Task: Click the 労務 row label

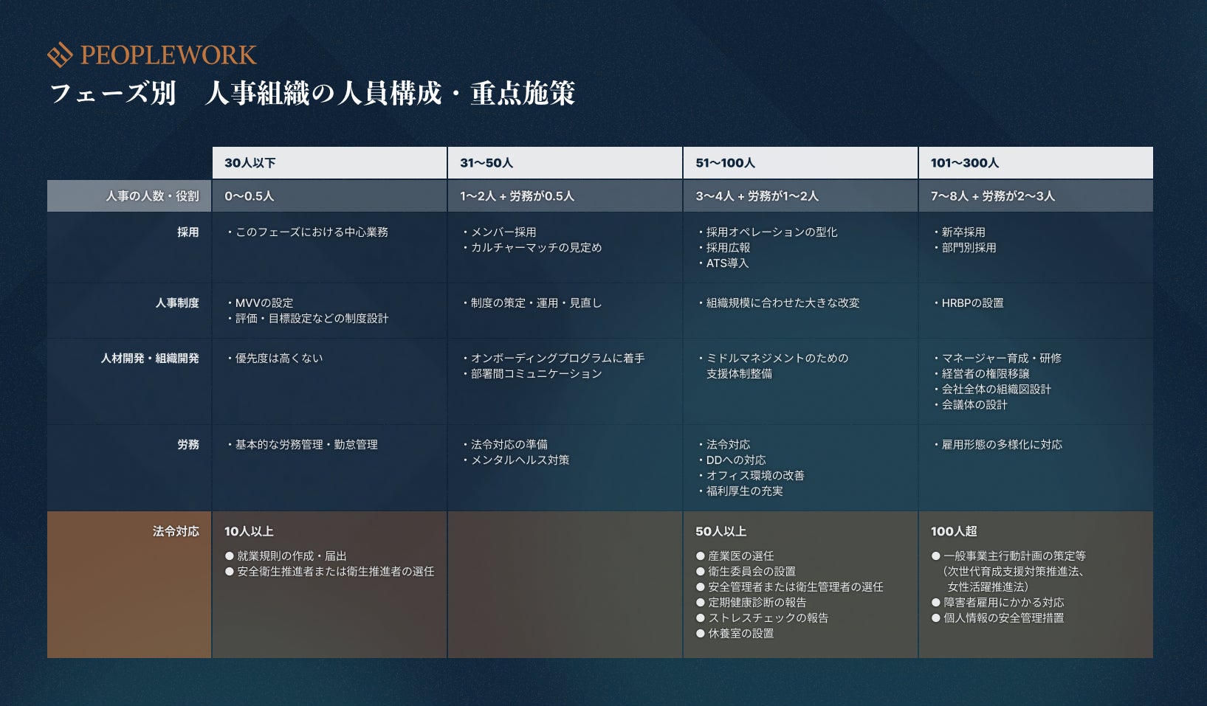Action: coord(188,445)
